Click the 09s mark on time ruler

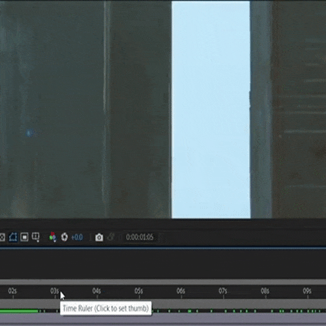pos(307,291)
